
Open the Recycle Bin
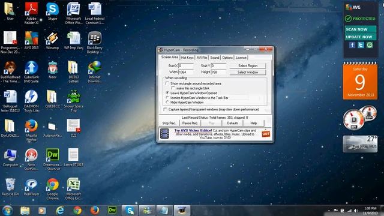tap(10, 187)
